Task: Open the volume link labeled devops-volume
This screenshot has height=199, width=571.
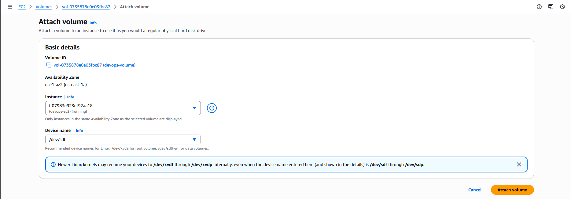Action: (x=94, y=65)
